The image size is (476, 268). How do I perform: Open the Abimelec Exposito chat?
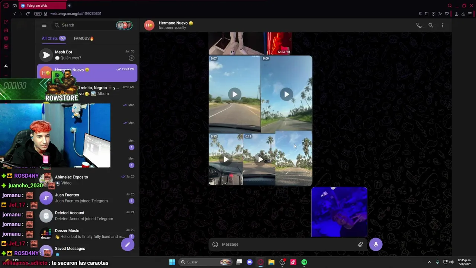click(x=87, y=180)
